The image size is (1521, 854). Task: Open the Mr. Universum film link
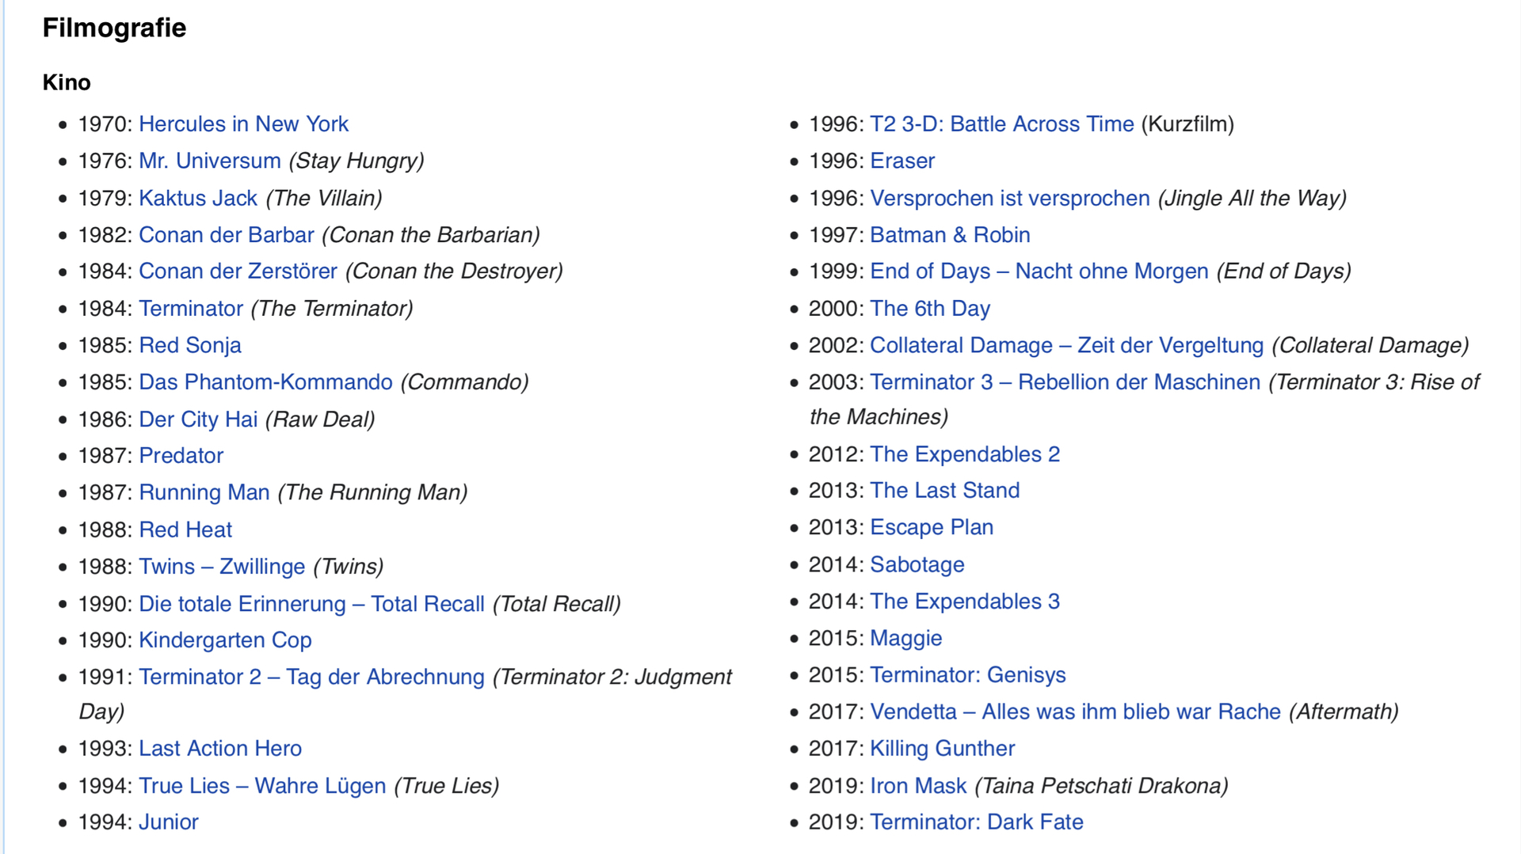click(x=210, y=161)
